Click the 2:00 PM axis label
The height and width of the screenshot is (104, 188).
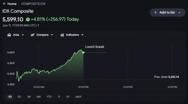pos(128,87)
